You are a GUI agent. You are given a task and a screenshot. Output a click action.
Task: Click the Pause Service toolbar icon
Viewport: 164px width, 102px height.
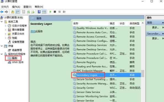click(x=60, y=12)
